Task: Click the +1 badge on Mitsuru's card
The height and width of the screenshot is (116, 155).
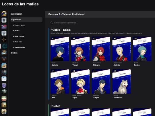Action: 94,38
